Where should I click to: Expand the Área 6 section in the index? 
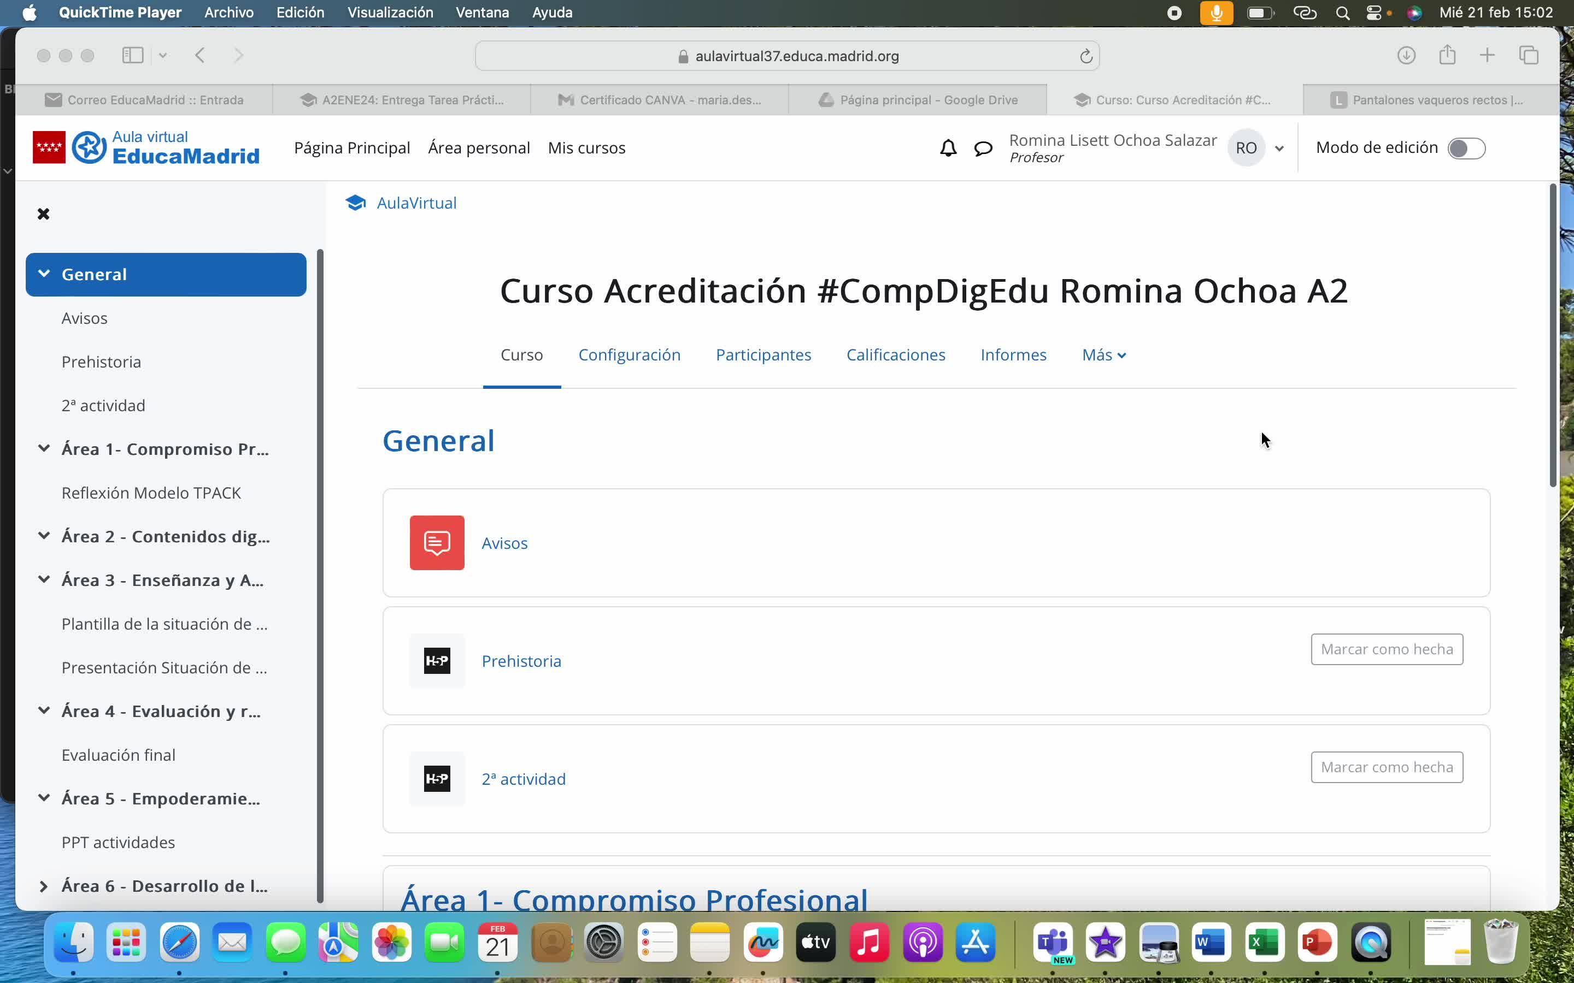[44, 886]
